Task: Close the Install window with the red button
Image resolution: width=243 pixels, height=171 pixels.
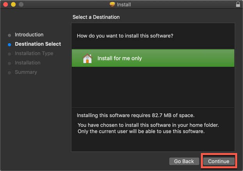Action: [x=5, y=5]
